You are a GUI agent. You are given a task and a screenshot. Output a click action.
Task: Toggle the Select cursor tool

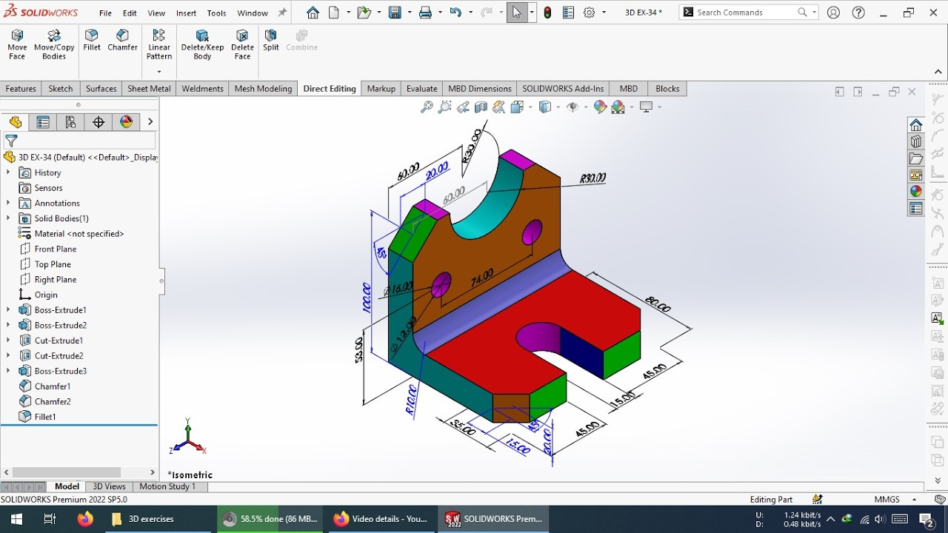[517, 13]
